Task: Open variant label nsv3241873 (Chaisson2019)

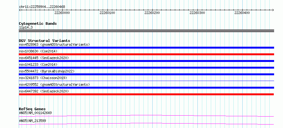Action: (43, 78)
